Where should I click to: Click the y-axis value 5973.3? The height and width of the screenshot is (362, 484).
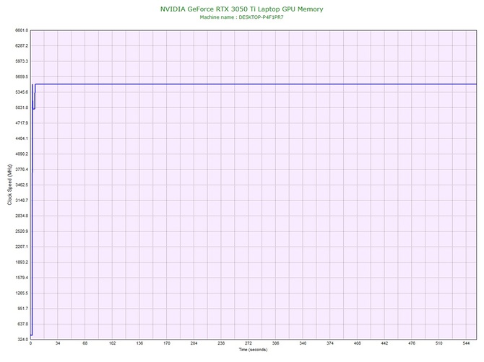22,61
